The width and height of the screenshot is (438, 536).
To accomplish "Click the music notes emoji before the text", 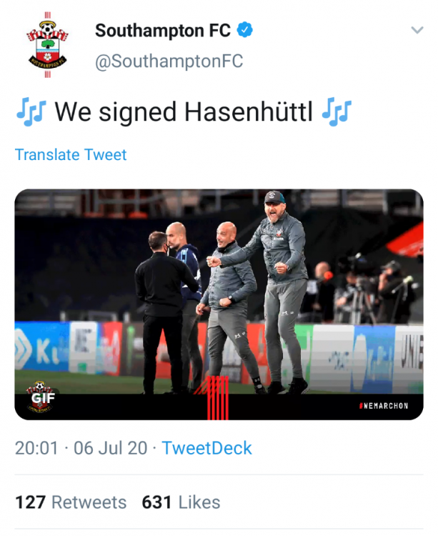I will (30, 112).
